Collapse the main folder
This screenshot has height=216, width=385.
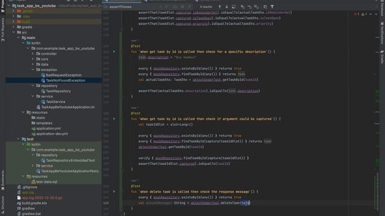pyautogui.click(x=19, y=38)
